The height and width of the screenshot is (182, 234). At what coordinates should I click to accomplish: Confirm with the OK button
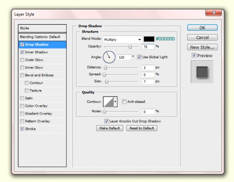point(202,27)
